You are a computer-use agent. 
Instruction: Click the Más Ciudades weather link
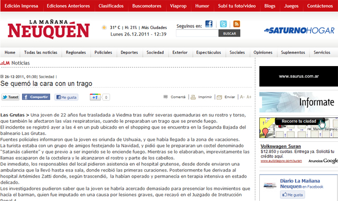pyautogui.click(x=154, y=28)
